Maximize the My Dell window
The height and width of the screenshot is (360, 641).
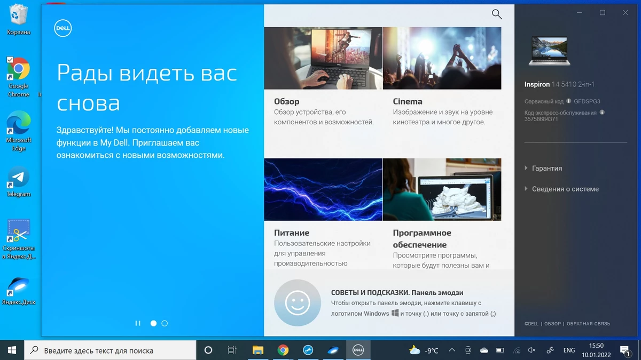(602, 12)
